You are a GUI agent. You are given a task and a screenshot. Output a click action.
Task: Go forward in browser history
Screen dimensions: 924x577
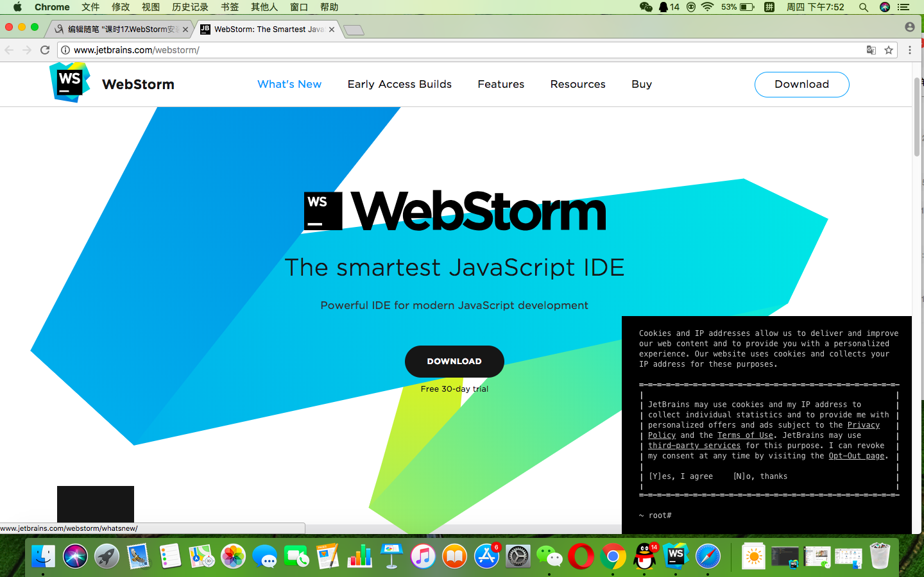(27, 50)
